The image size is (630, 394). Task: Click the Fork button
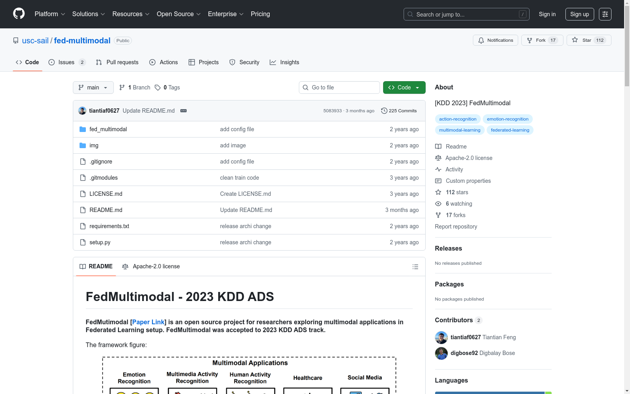click(x=542, y=40)
